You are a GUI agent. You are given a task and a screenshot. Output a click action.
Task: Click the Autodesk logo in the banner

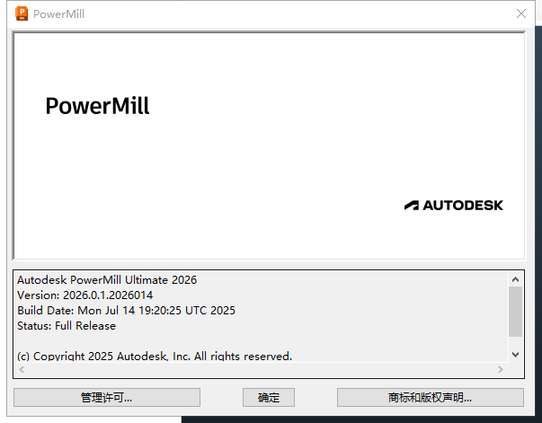point(454,205)
